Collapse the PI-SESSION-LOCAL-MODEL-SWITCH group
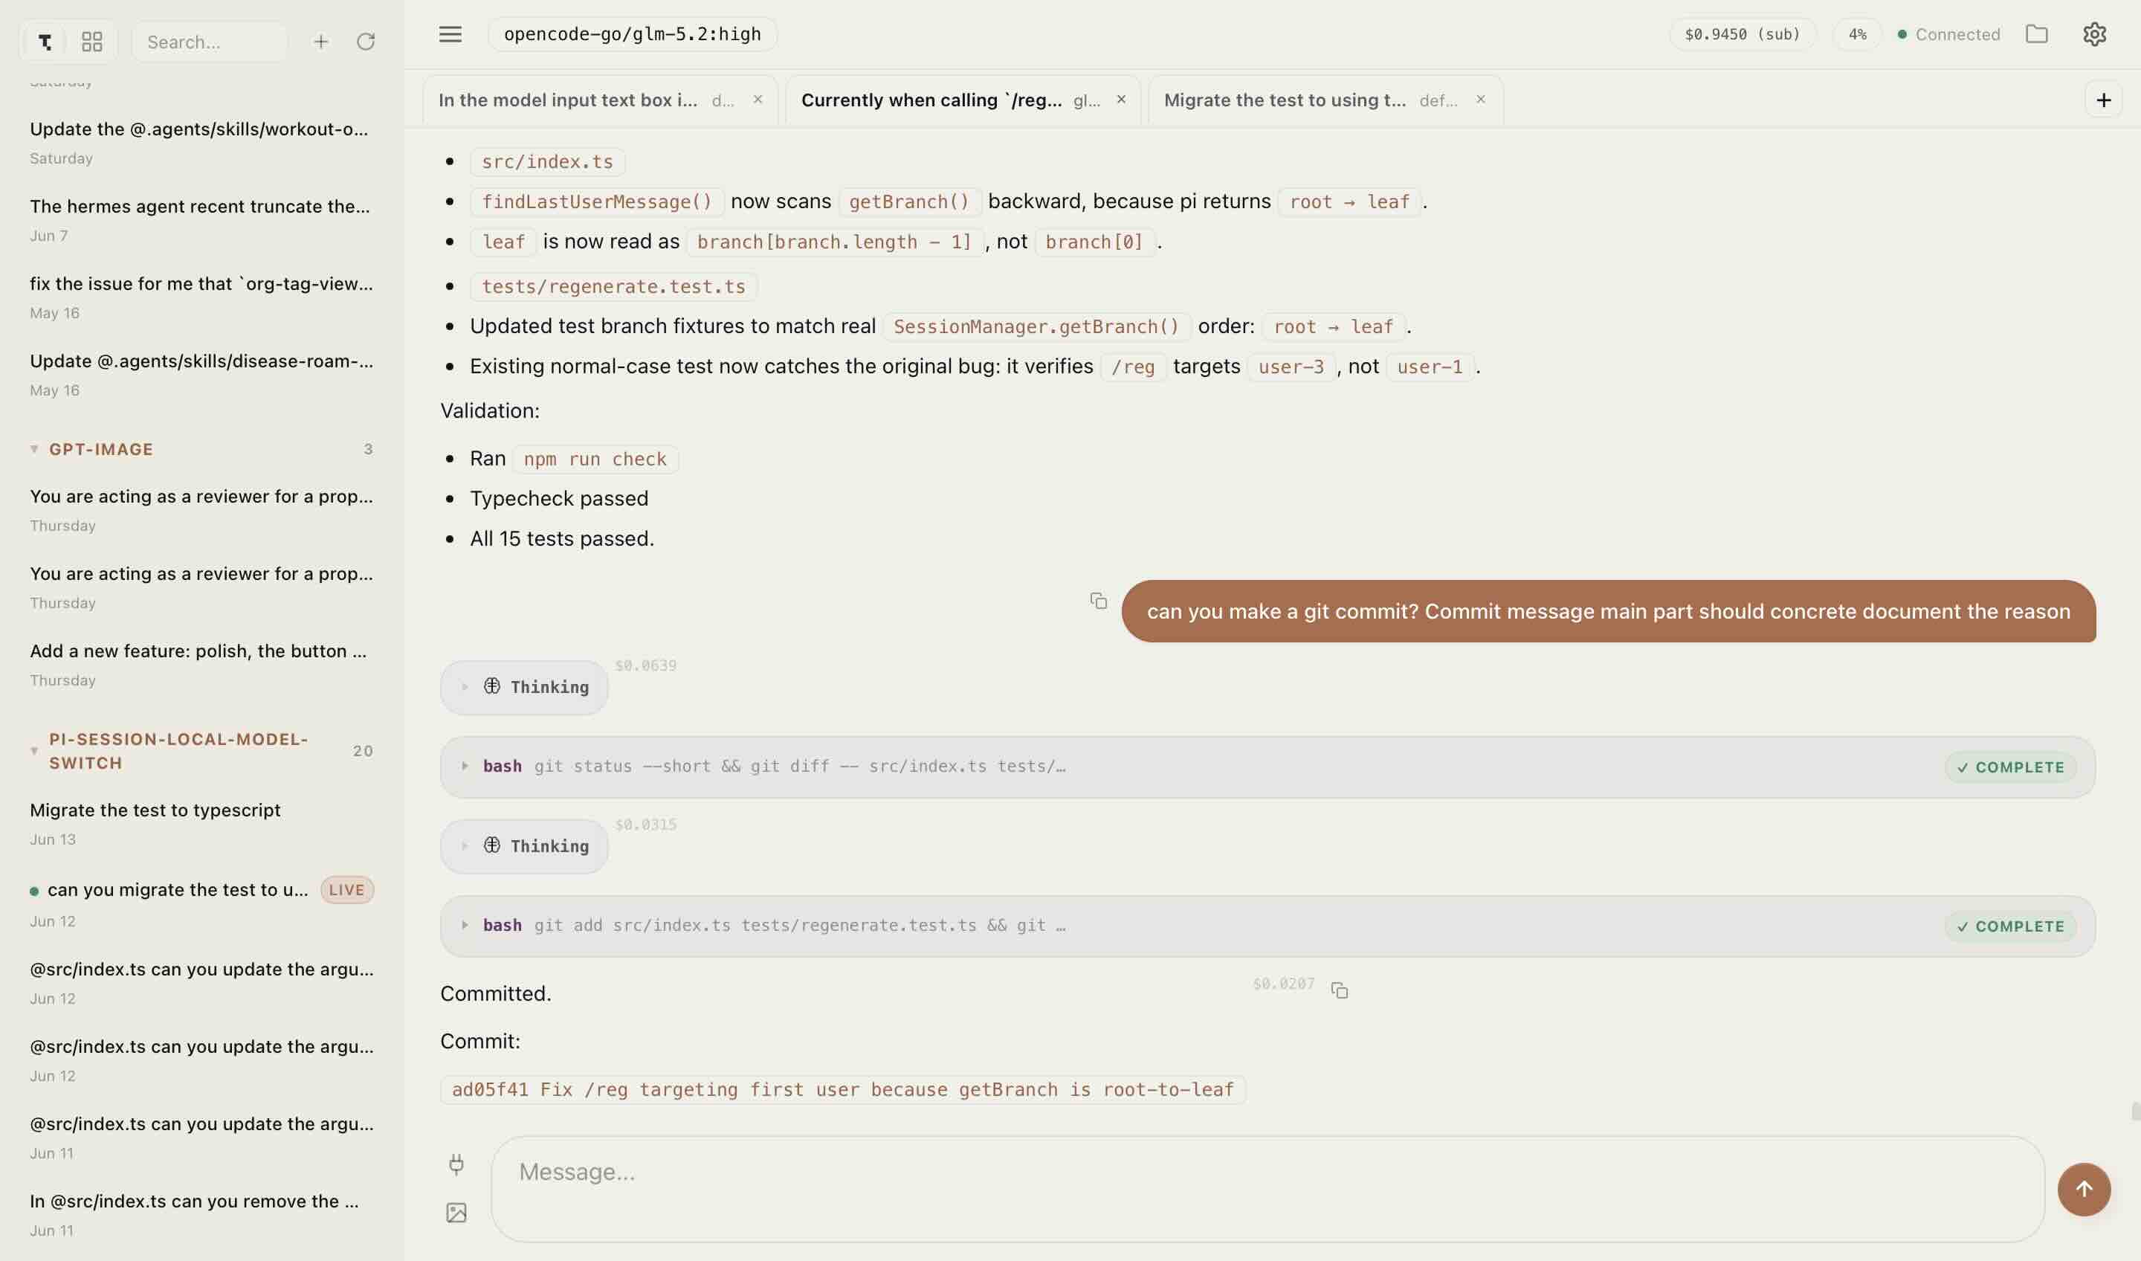2141x1261 pixels. click(34, 751)
